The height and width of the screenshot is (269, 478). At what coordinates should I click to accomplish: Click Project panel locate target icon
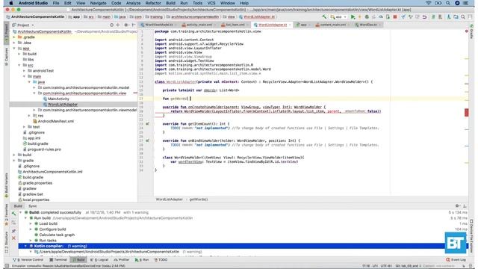pos(111,25)
